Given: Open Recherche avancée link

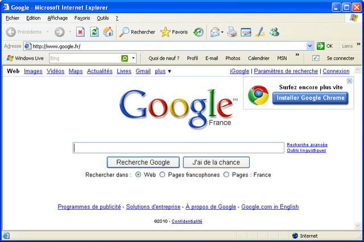Looking at the screenshot, I should pos(307,145).
